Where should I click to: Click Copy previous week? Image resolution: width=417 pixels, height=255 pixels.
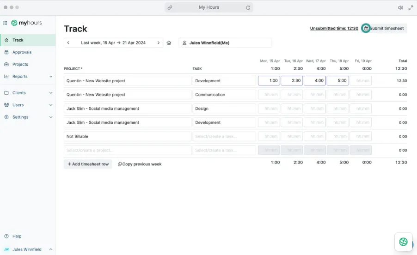140,164
